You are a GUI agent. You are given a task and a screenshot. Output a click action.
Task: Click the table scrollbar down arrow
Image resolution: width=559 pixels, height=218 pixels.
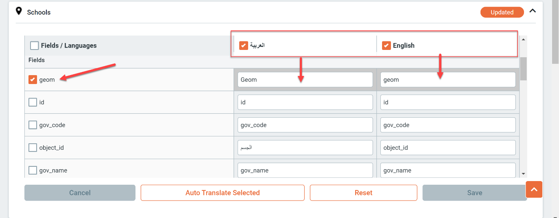(523, 174)
